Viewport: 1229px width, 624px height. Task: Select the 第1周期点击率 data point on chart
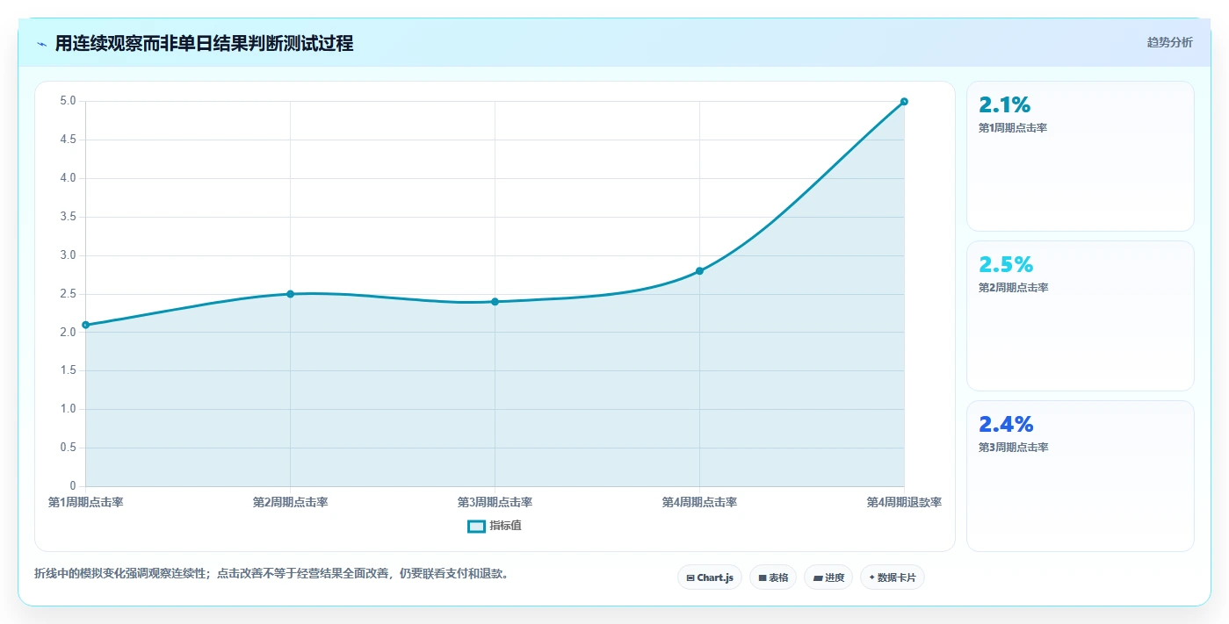coord(85,325)
